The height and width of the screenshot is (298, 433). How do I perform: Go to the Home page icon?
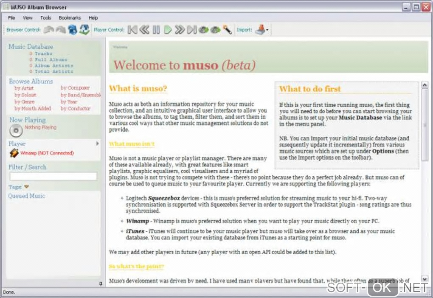click(84, 29)
